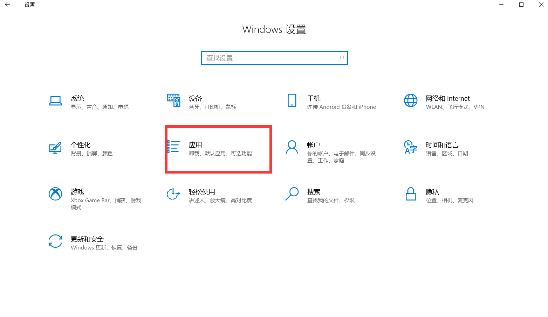Click the 游戏 Xbox icon

pos(55,194)
